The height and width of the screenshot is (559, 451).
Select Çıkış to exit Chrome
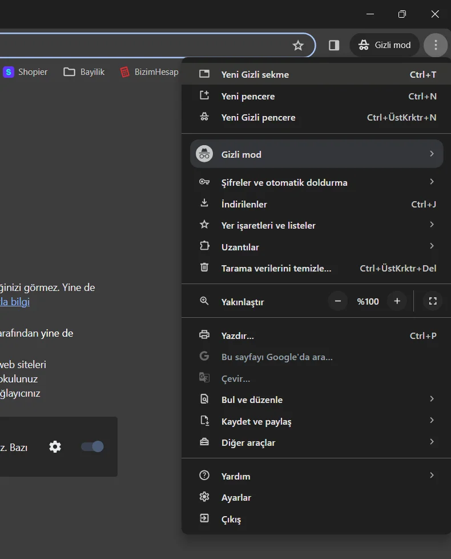316,519
